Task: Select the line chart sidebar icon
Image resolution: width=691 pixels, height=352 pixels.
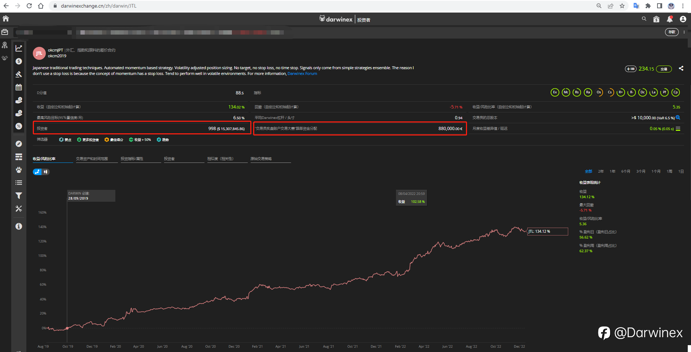Action: [x=19, y=48]
